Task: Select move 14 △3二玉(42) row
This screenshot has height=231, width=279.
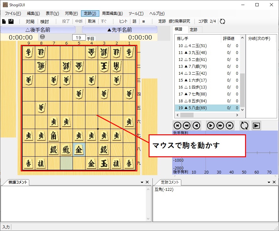Action: point(207,73)
